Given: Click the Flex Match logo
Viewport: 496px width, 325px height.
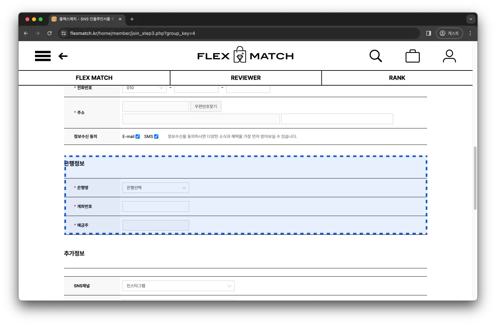Looking at the screenshot, I should coord(245,55).
